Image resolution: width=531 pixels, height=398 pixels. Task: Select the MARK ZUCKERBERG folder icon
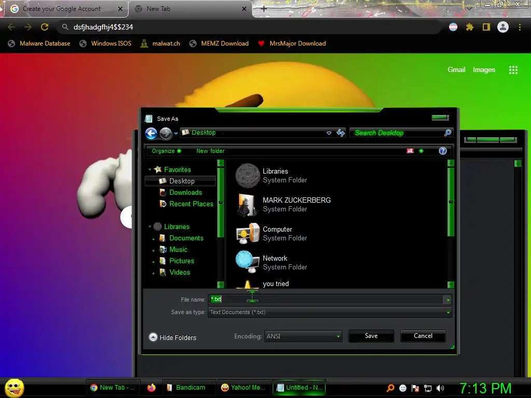point(246,204)
